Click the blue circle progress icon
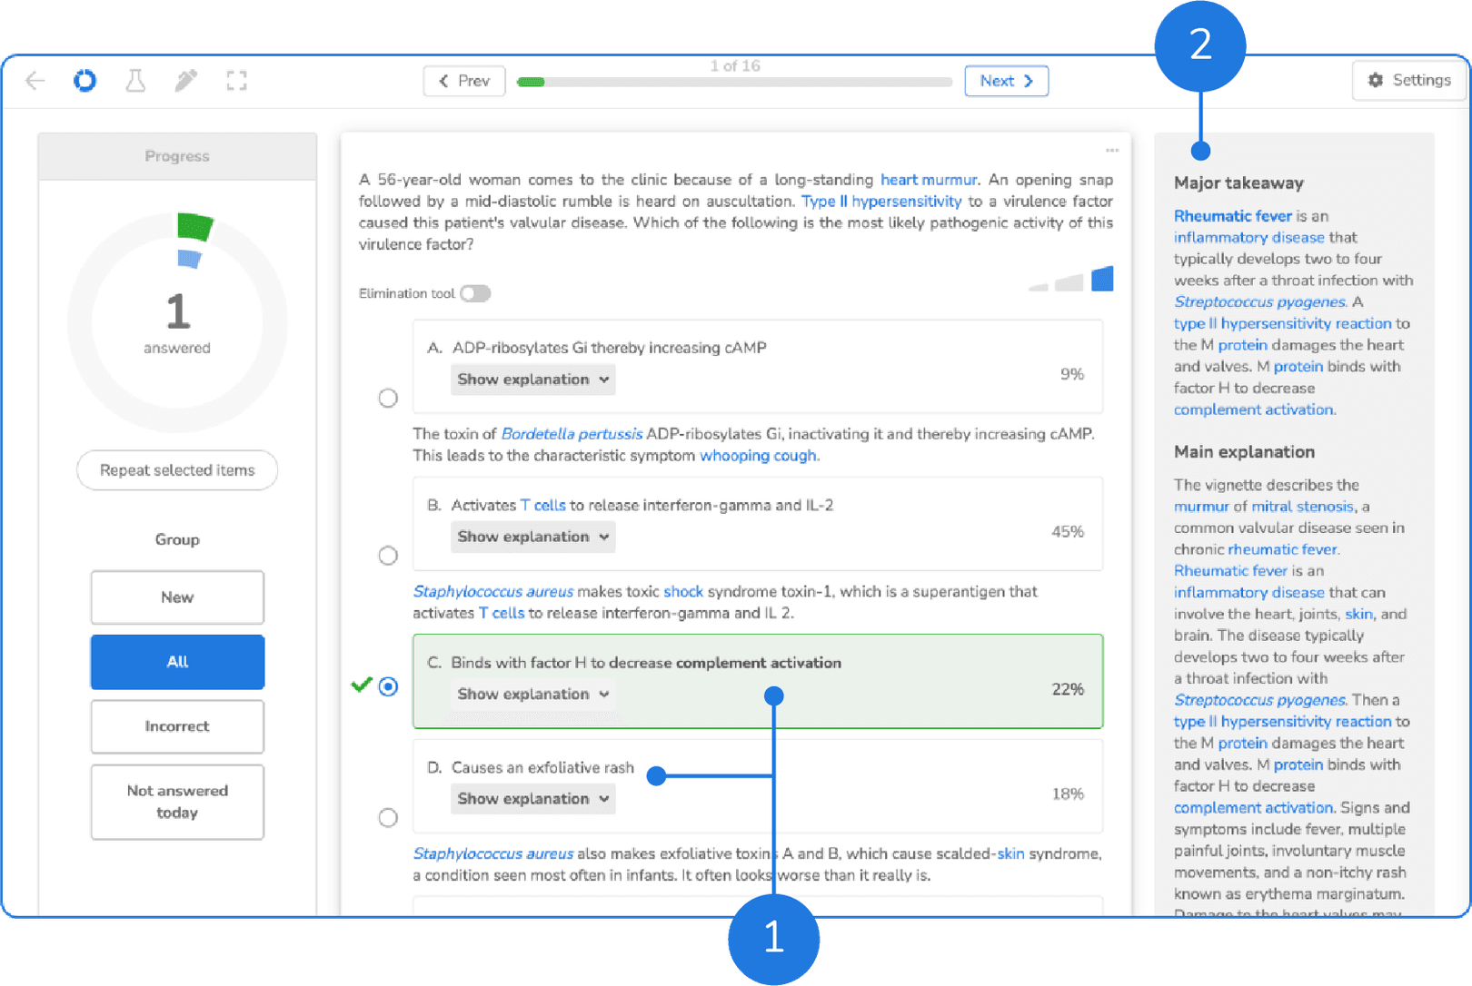This screenshot has width=1472, height=986. [x=85, y=81]
